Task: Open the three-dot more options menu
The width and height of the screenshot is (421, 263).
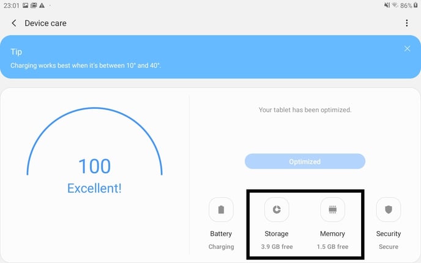Action: [407, 23]
